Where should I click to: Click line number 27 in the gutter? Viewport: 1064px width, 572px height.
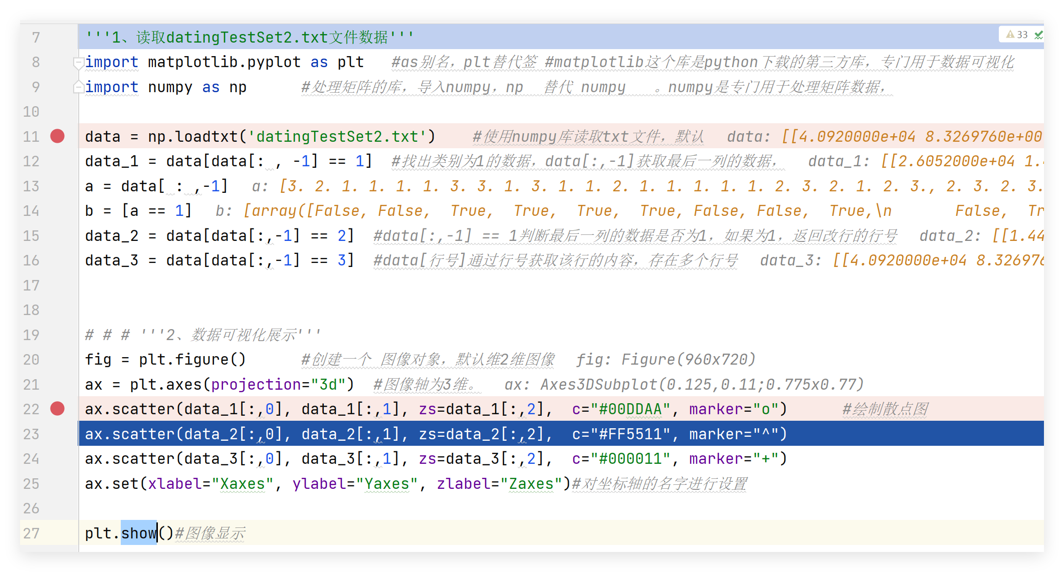tap(31, 533)
